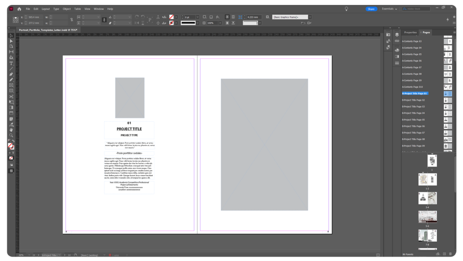Click the Home icon

[x=19, y=9]
